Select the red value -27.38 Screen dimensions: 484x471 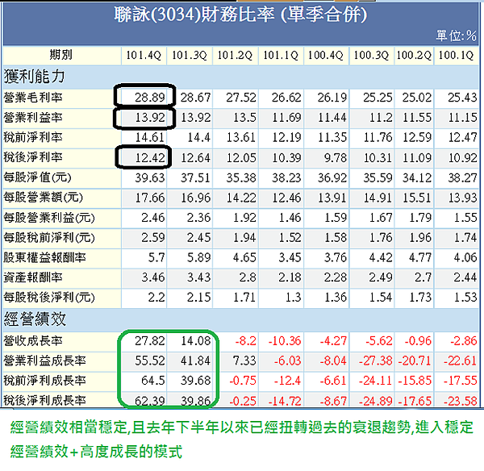(375, 361)
